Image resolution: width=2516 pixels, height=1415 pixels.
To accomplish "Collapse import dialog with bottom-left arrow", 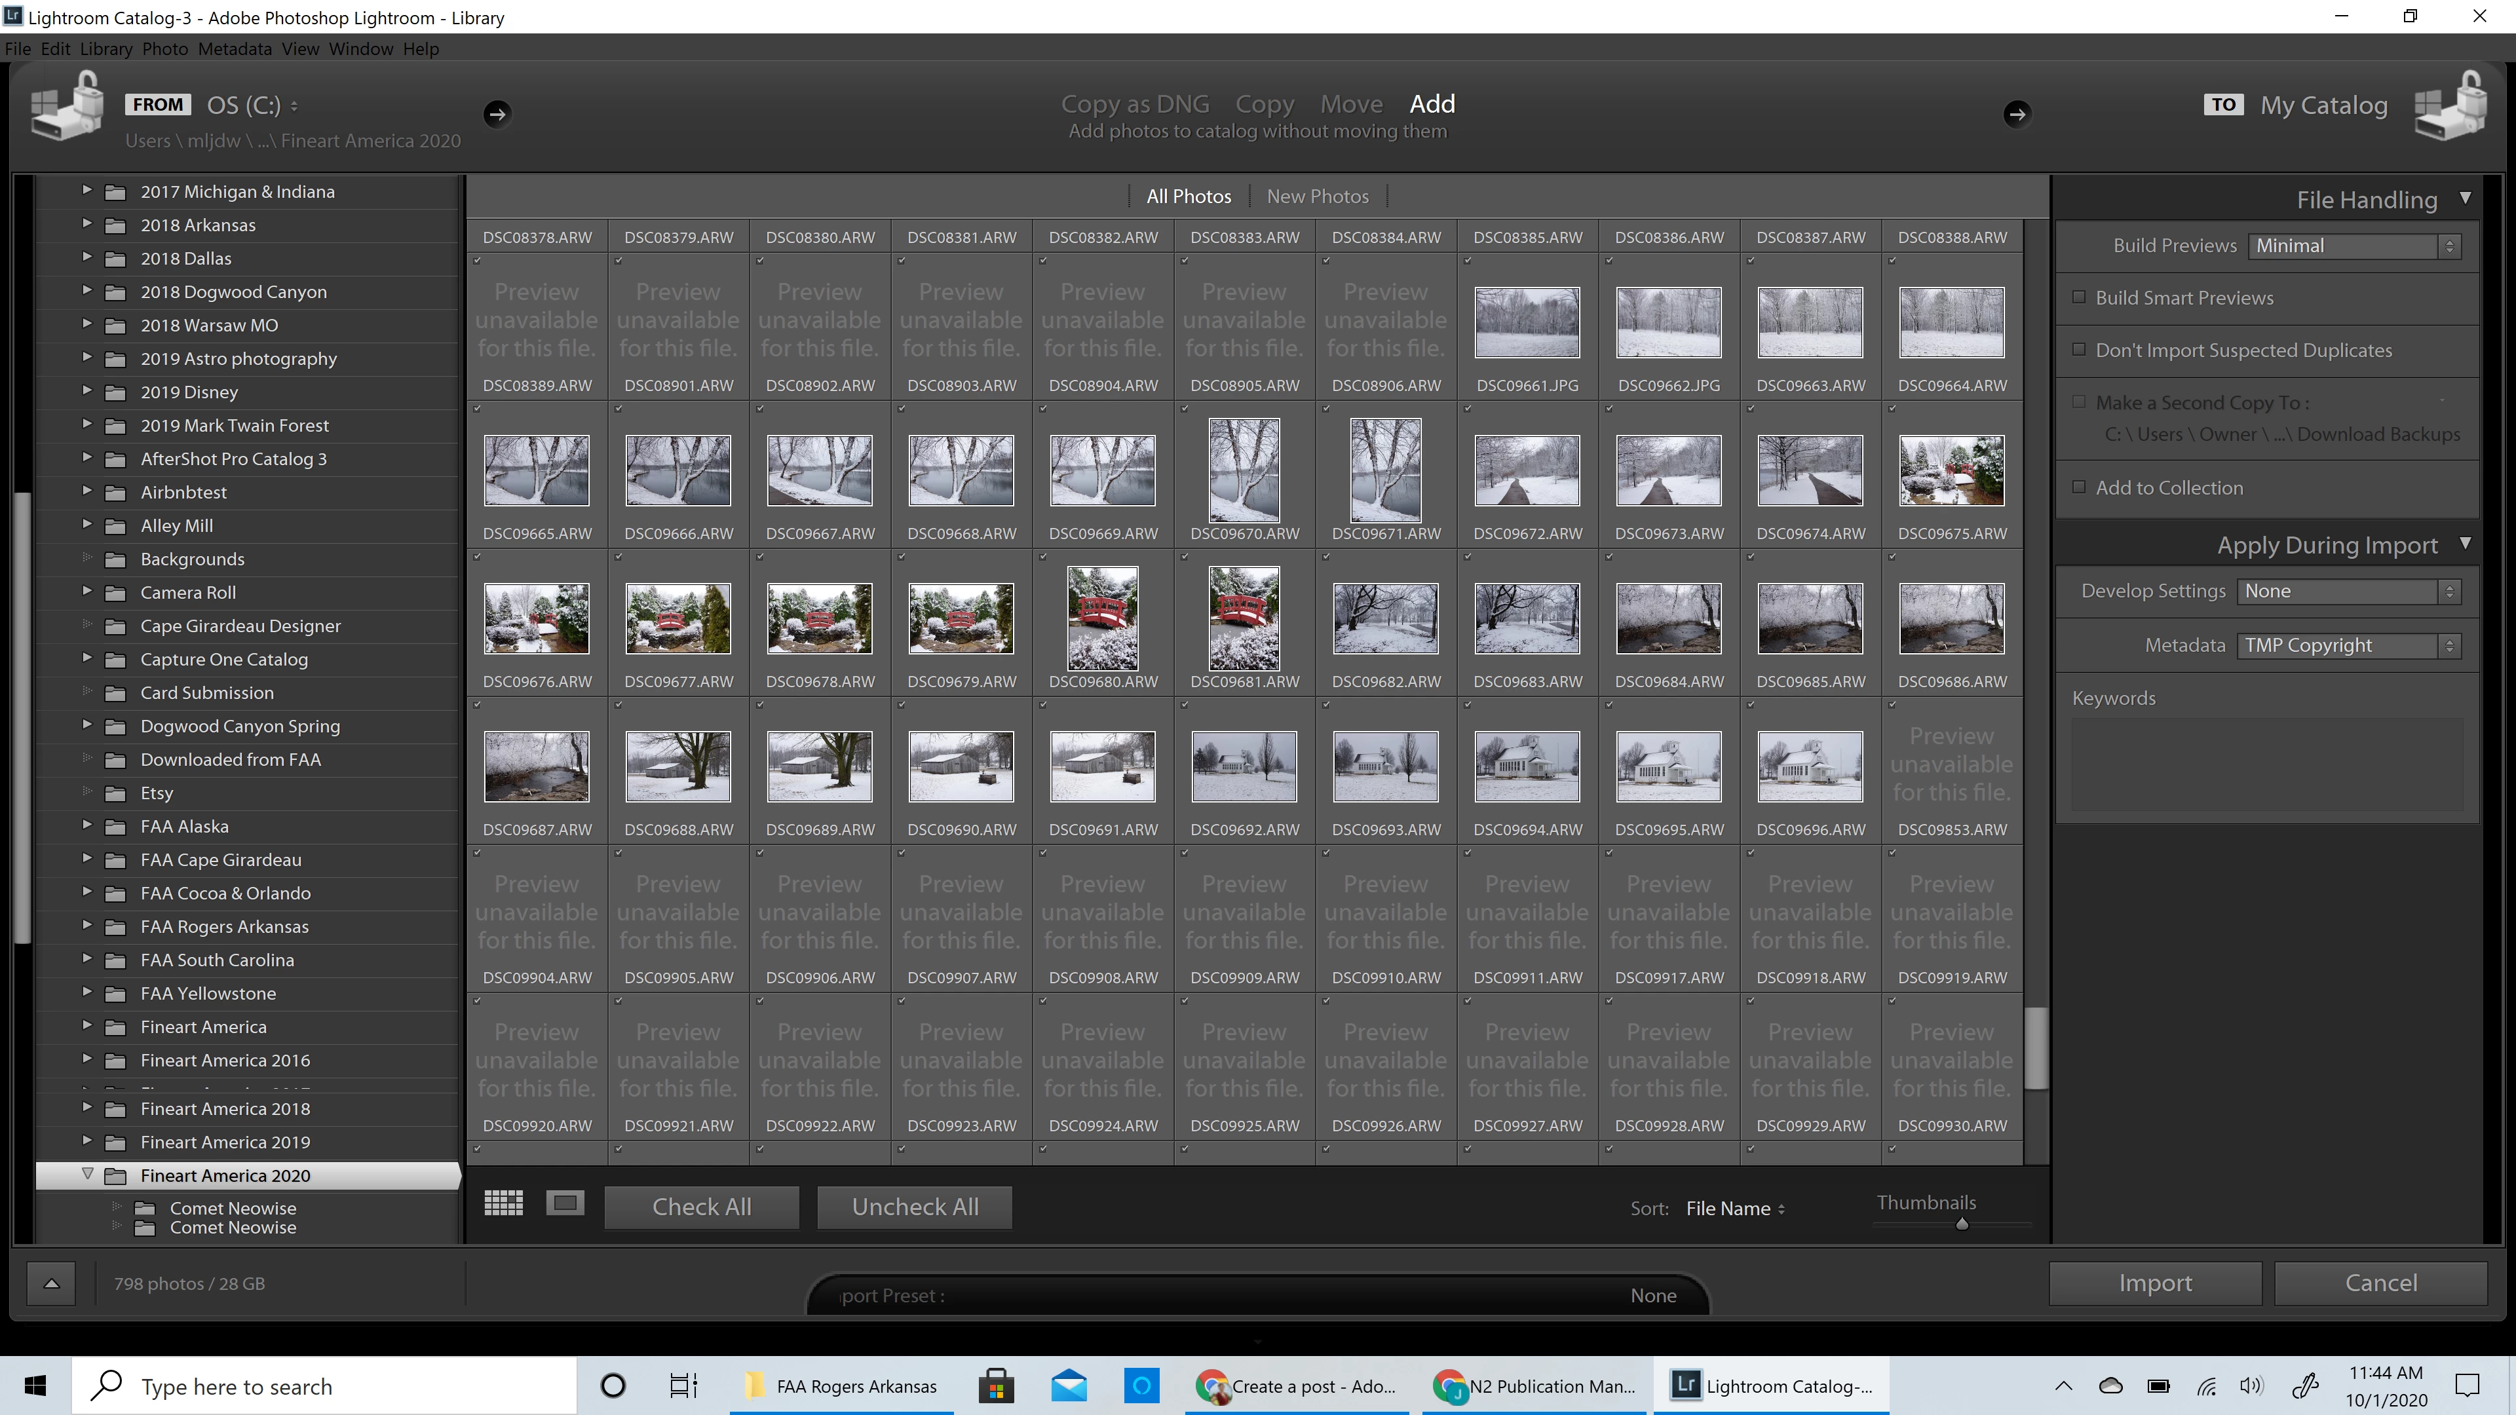I will [52, 1283].
